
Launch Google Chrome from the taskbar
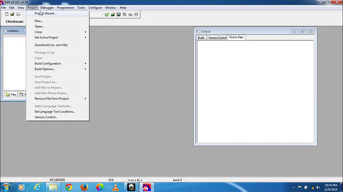pyautogui.click(x=69, y=187)
